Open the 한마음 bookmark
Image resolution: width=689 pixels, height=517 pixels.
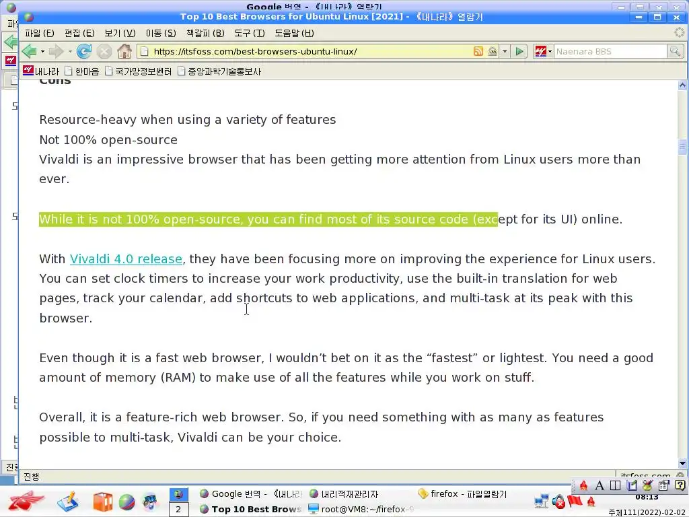(81, 71)
